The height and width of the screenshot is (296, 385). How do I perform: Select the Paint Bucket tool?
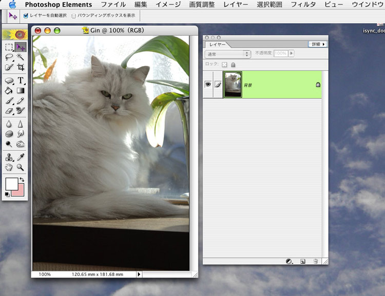(x=9, y=91)
